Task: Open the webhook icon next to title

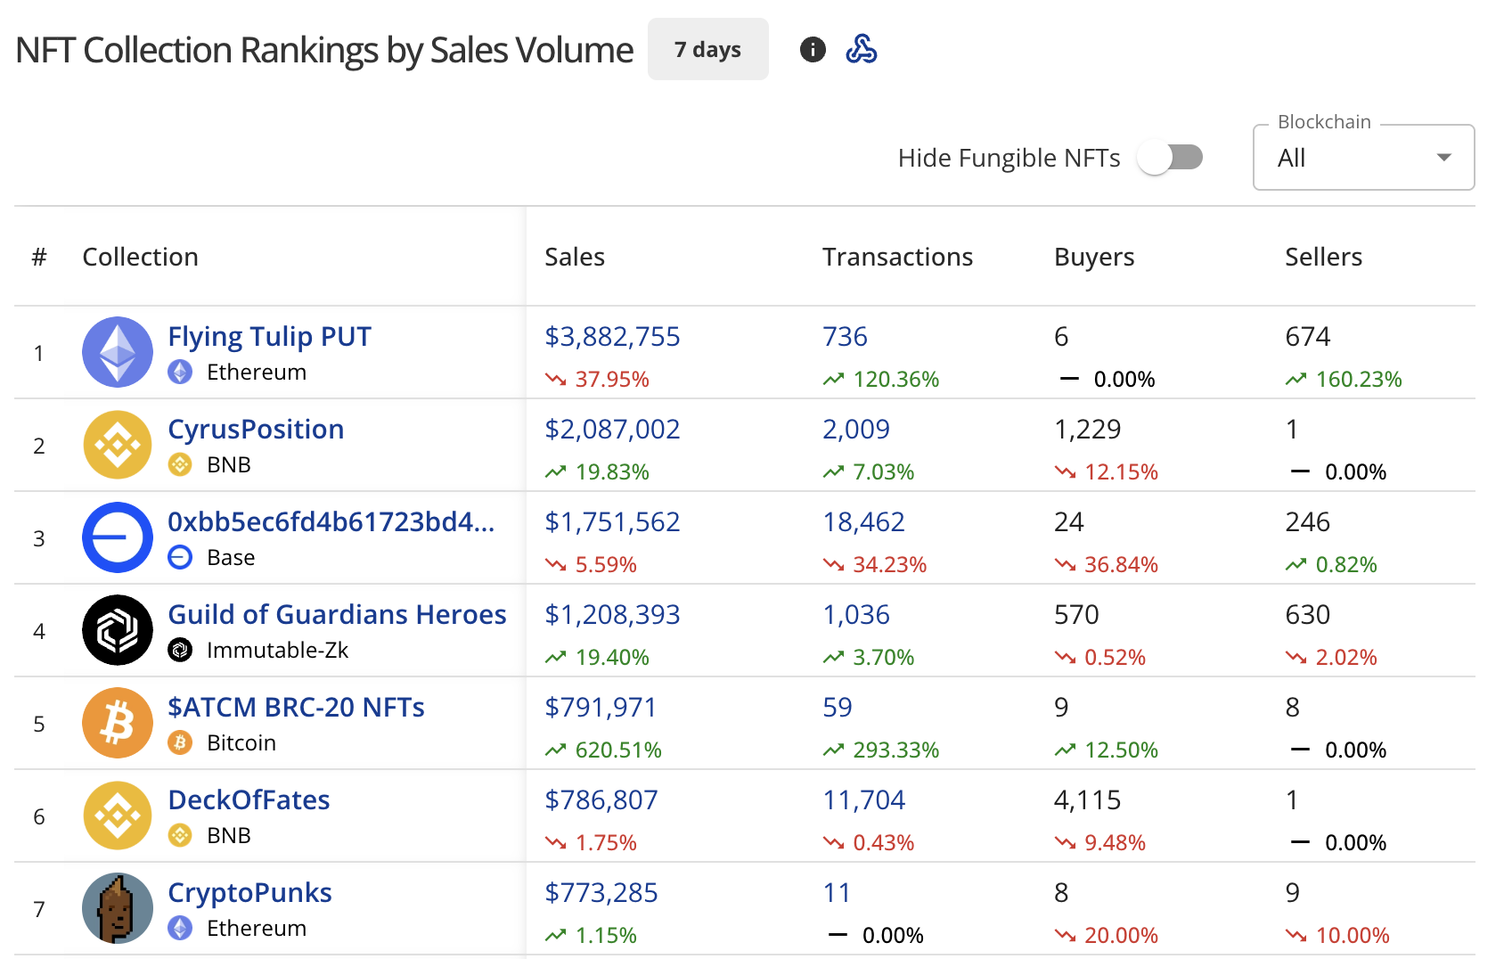Action: [861, 49]
